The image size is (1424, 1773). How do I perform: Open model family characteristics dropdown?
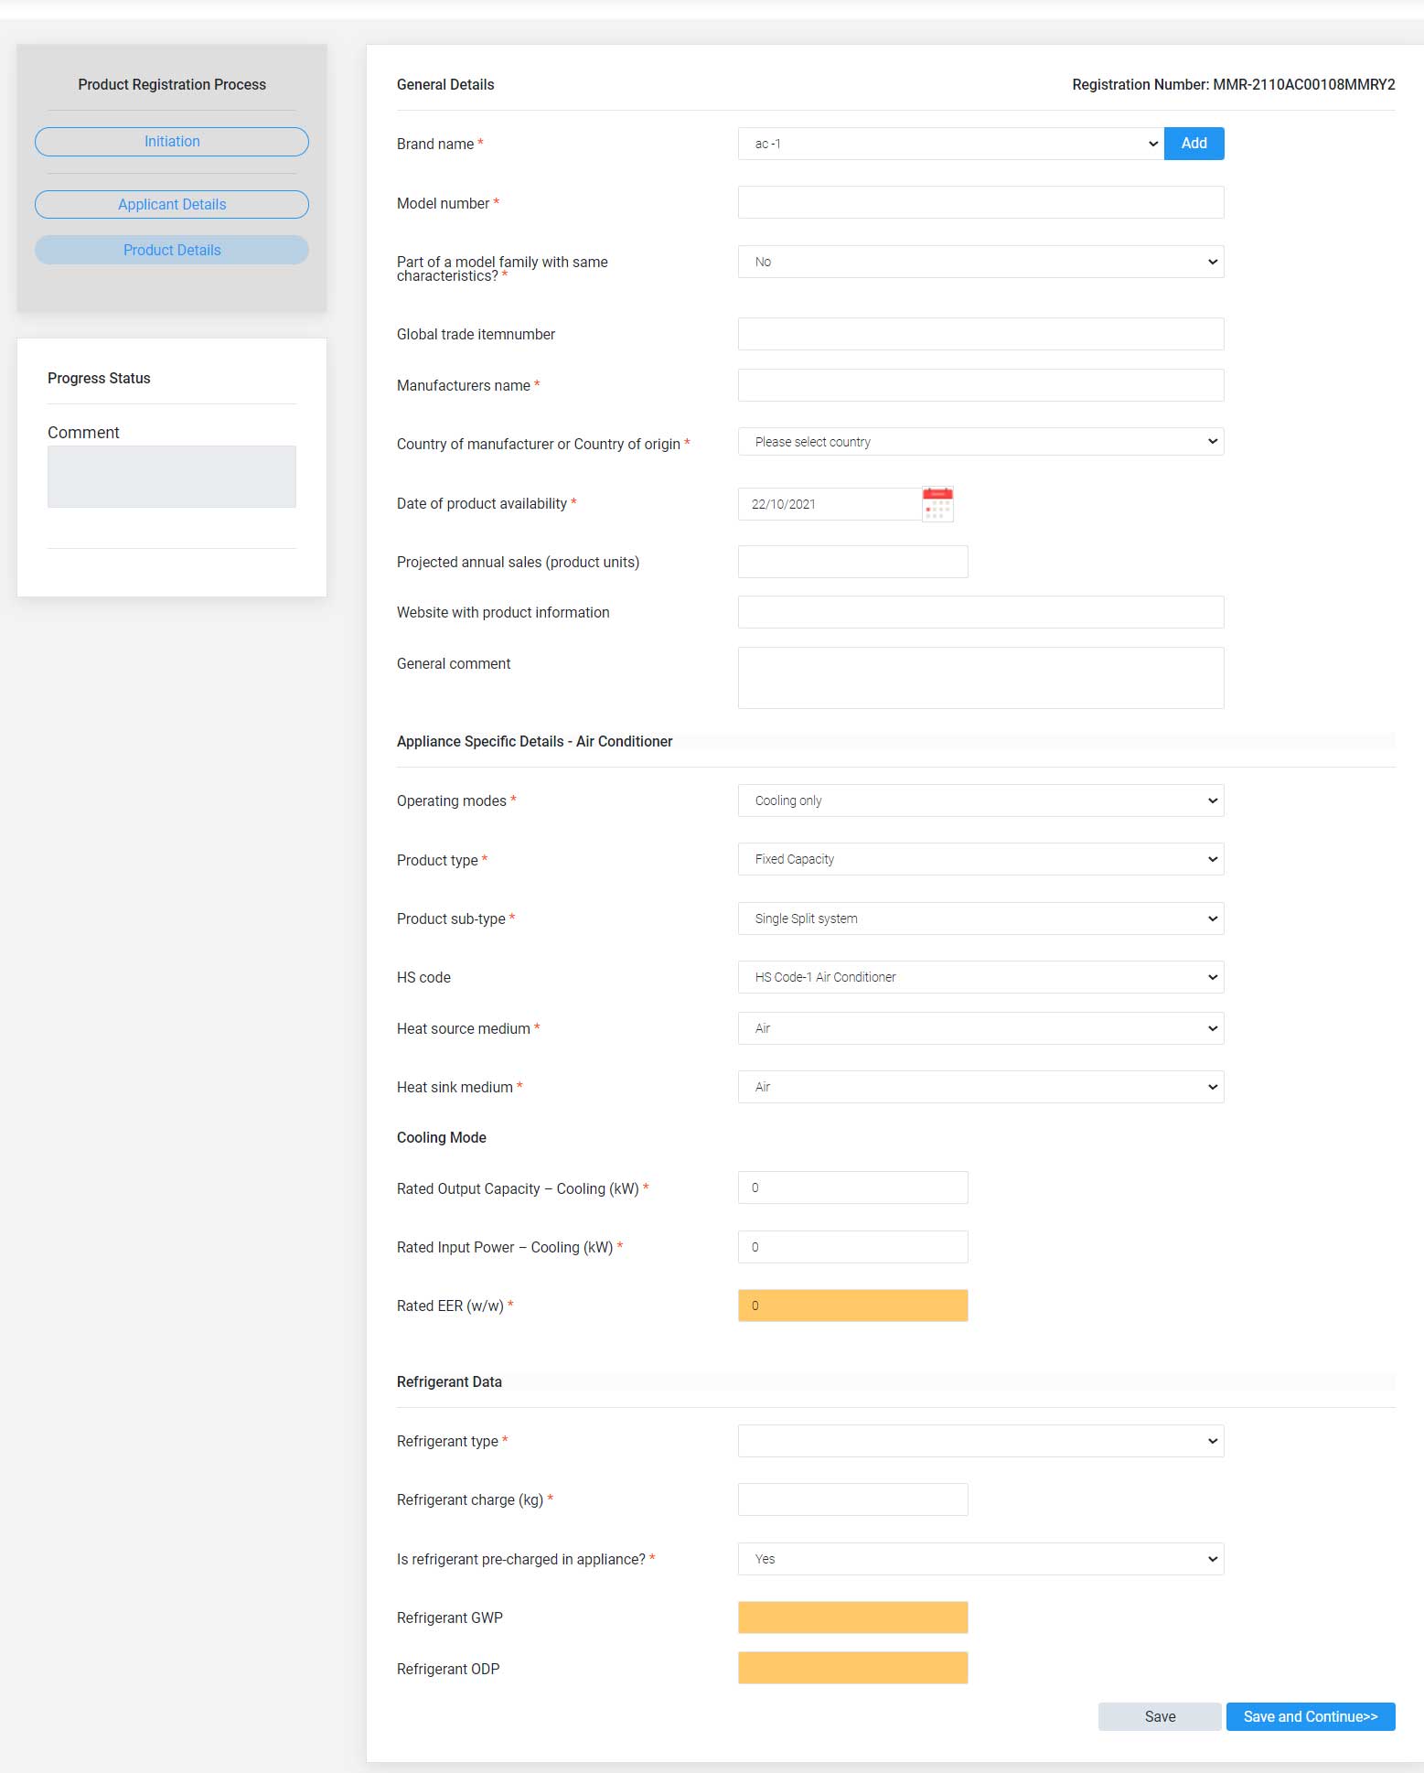(x=980, y=262)
